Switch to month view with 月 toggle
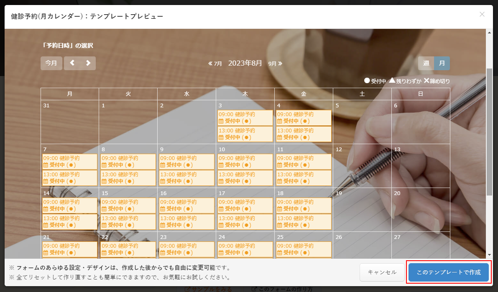Viewport: 498px width, 292px height. coord(442,63)
